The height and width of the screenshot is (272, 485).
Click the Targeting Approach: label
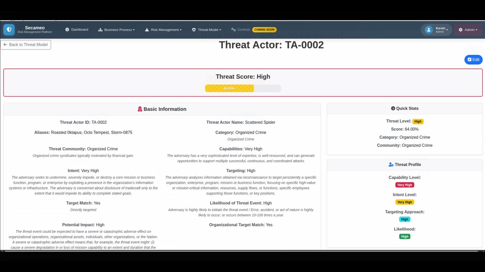click(x=405, y=212)
